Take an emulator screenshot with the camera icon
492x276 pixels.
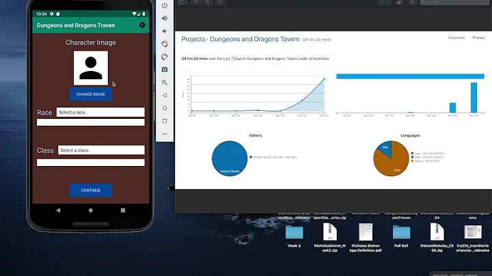[x=165, y=69]
